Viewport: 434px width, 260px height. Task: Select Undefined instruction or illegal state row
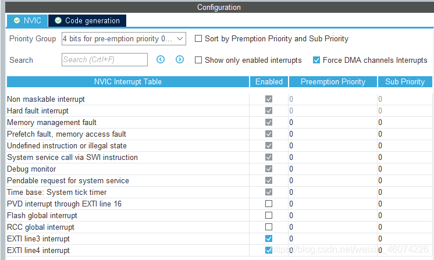(219, 146)
